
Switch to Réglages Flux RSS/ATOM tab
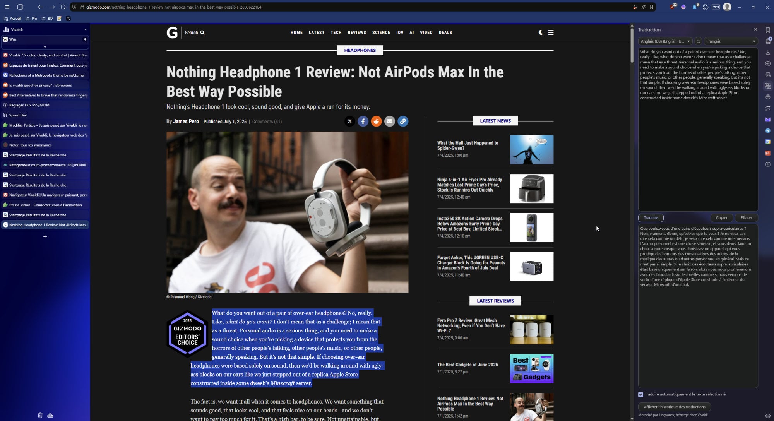pyautogui.click(x=45, y=105)
